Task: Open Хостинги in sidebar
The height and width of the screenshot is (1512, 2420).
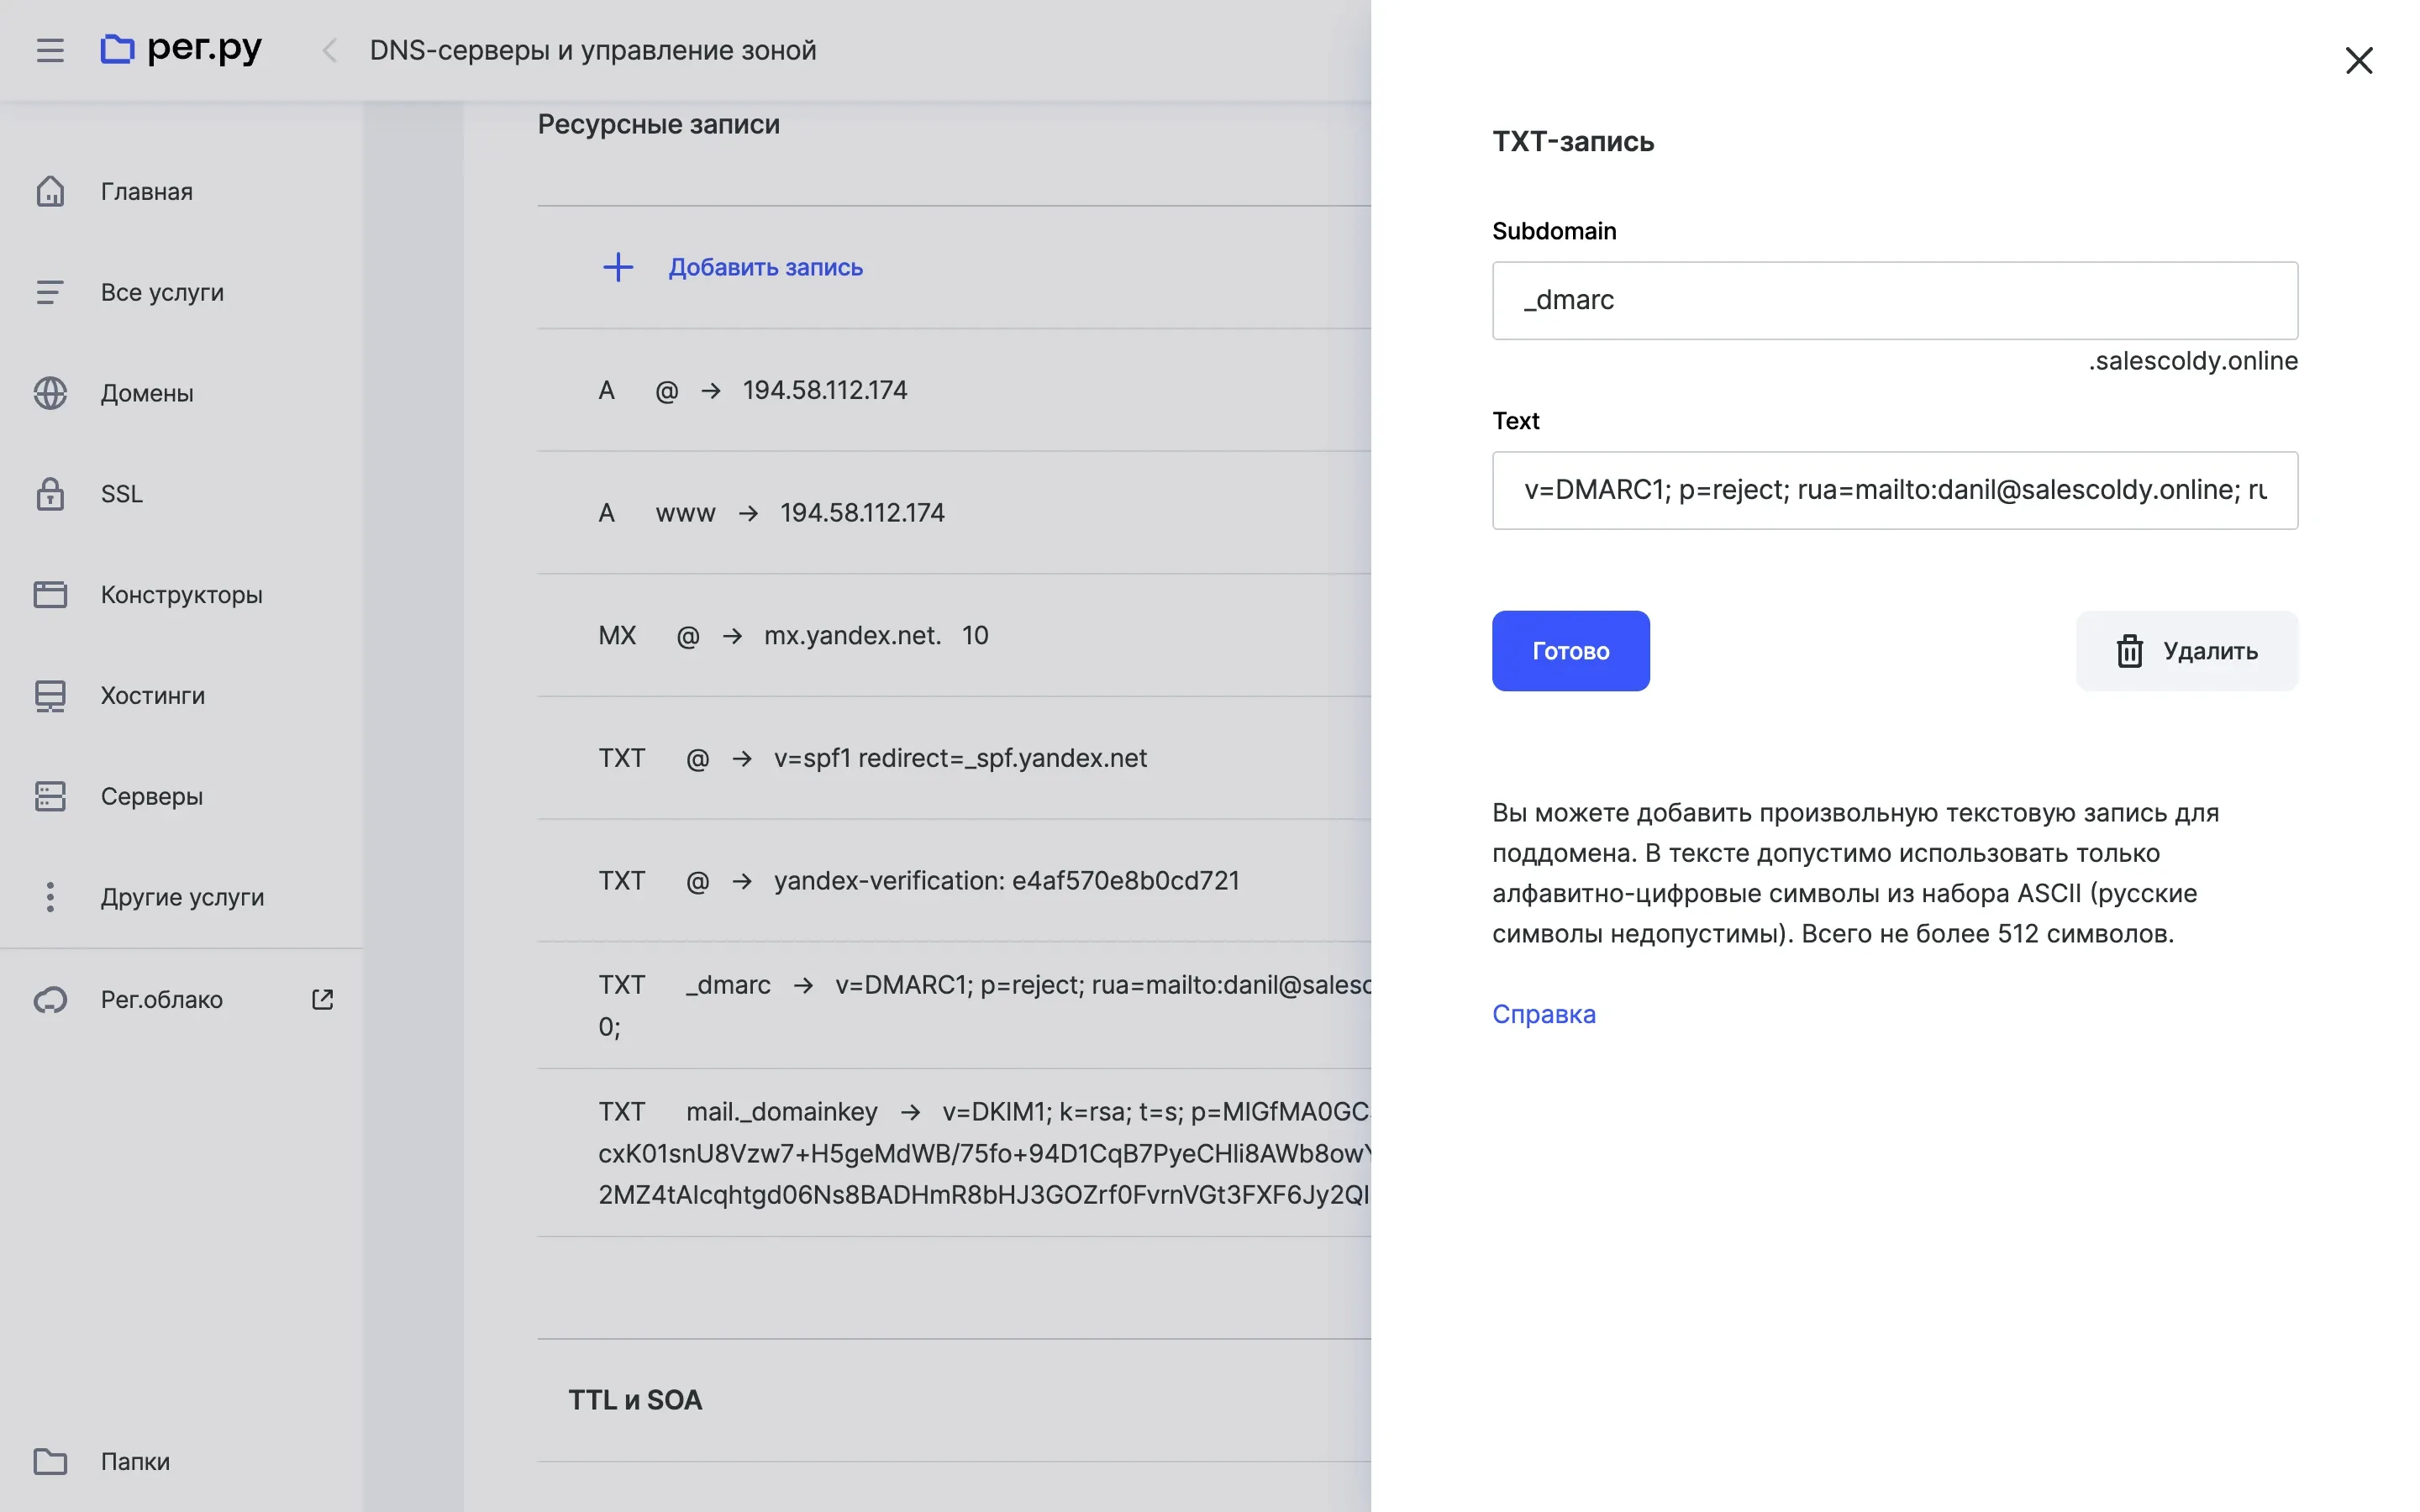Action: [x=152, y=695]
